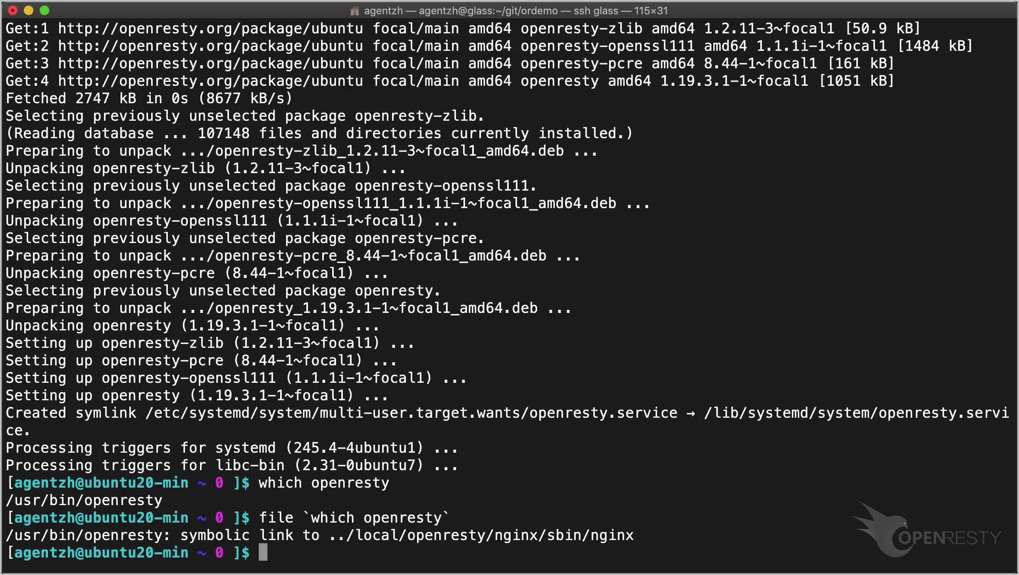This screenshot has width=1019, height=575.
Task: Click the 'file `which openresty`' command text
Action: 354,518
